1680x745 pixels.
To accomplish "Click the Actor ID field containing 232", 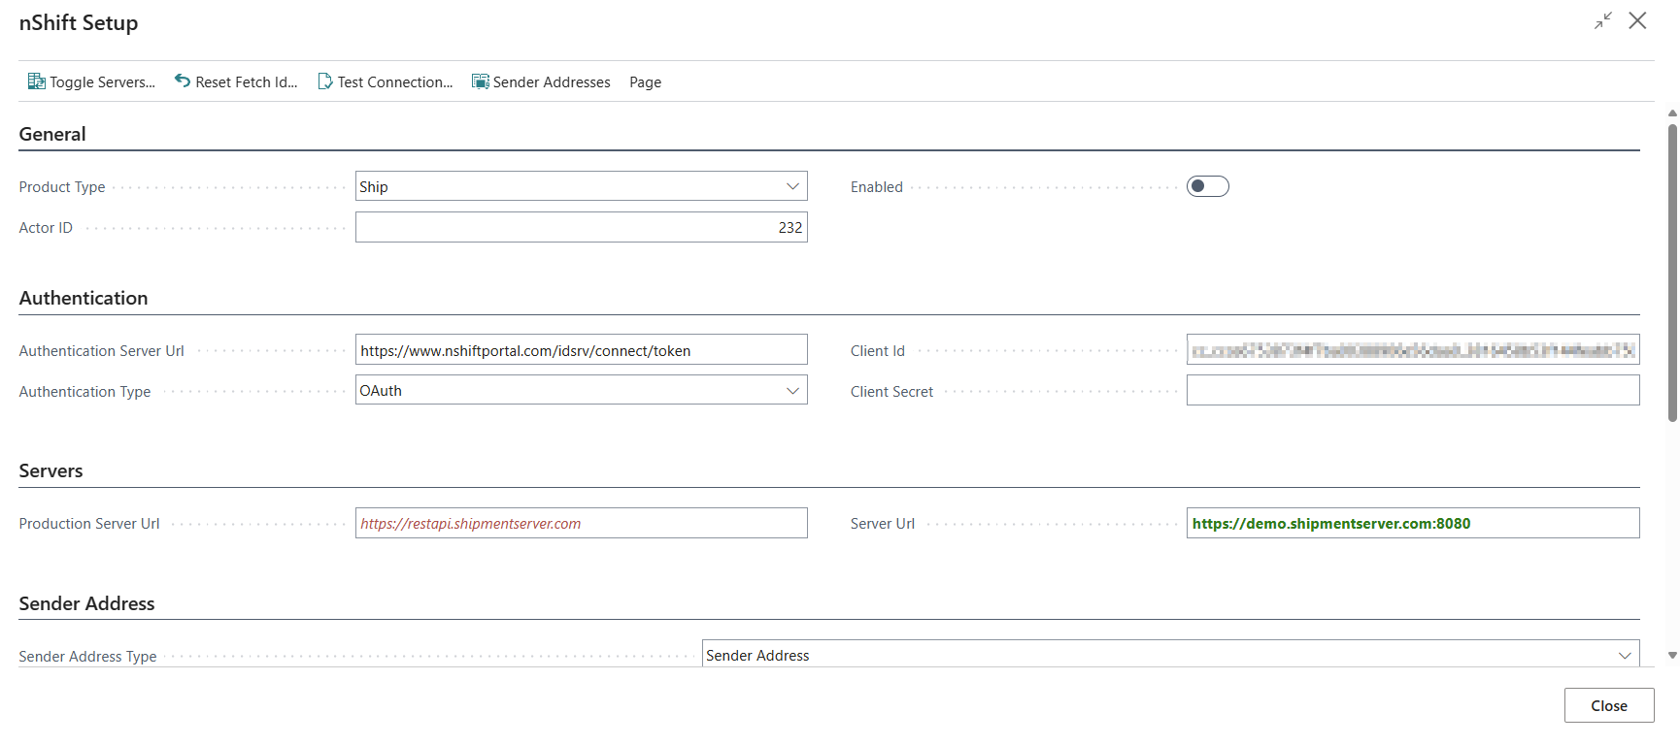I will coord(582,227).
